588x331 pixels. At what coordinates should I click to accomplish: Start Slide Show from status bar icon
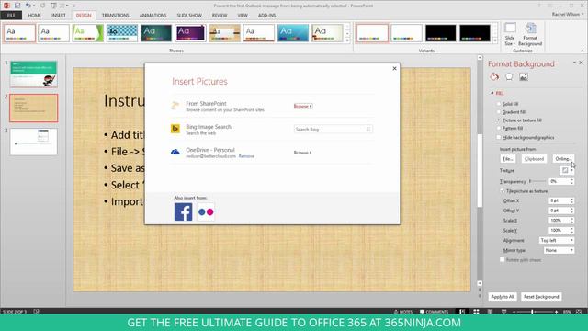(504, 312)
